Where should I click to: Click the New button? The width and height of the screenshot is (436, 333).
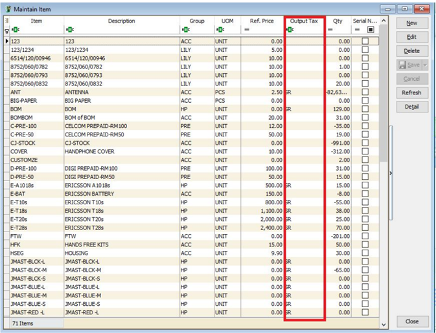[411, 23]
